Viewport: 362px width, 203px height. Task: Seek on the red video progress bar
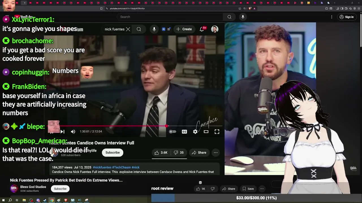click(135, 126)
